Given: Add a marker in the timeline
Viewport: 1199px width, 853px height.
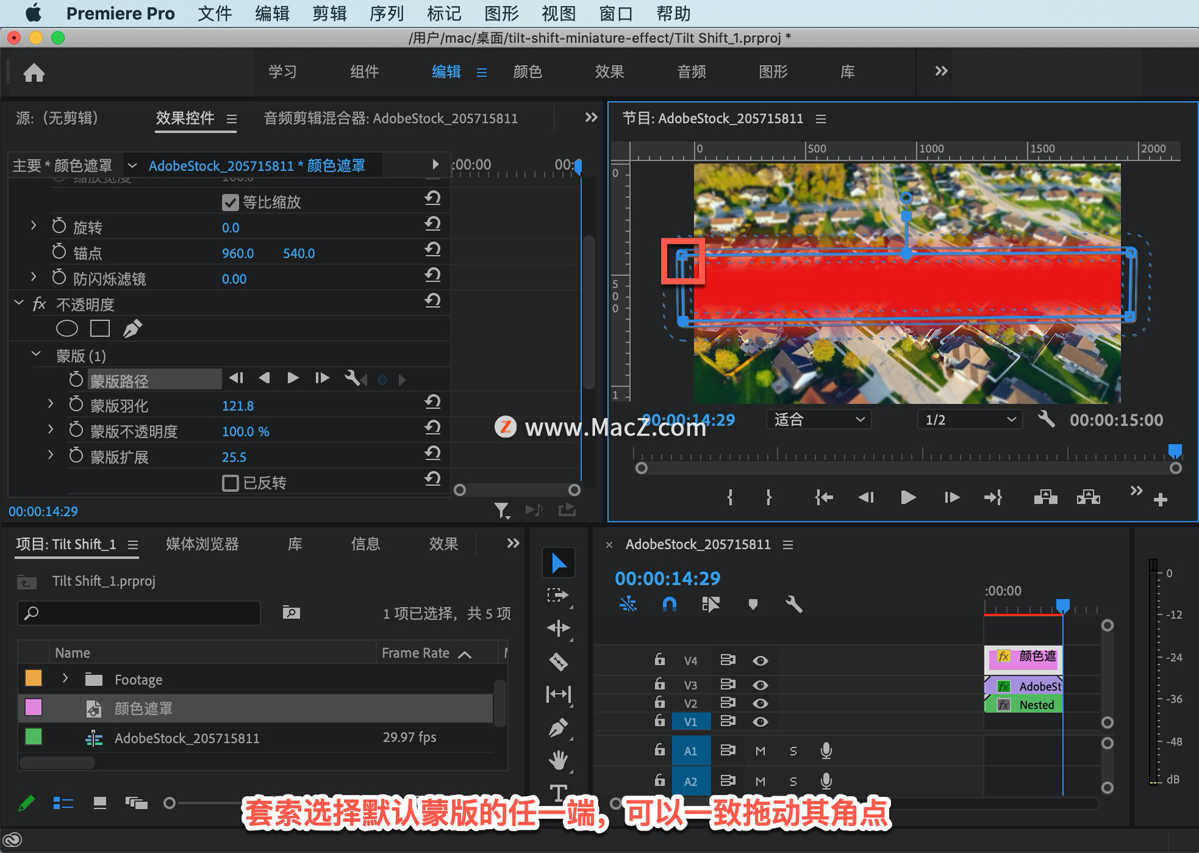Looking at the screenshot, I should (x=752, y=604).
